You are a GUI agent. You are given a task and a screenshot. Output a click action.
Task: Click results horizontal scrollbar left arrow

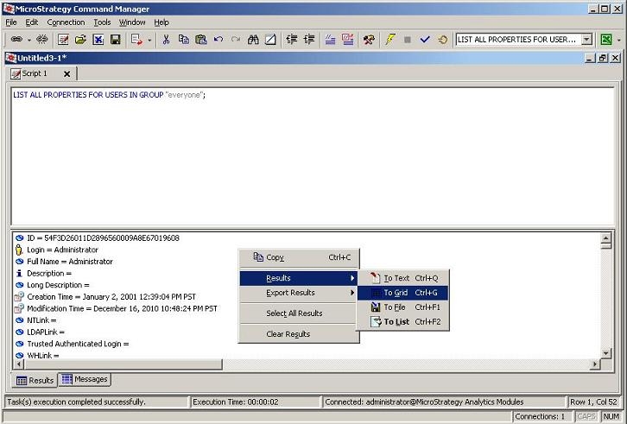click(x=18, y=364)
